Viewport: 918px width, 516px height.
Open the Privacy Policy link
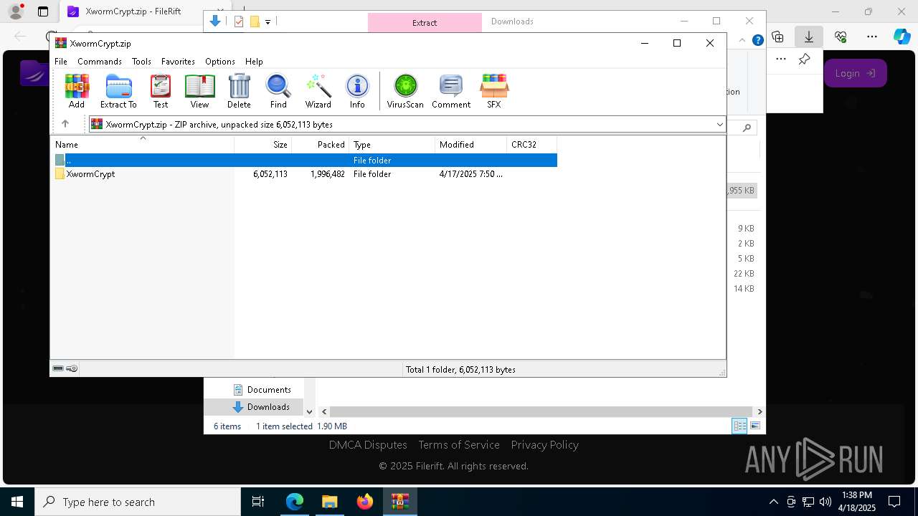(x=545, y=445)
